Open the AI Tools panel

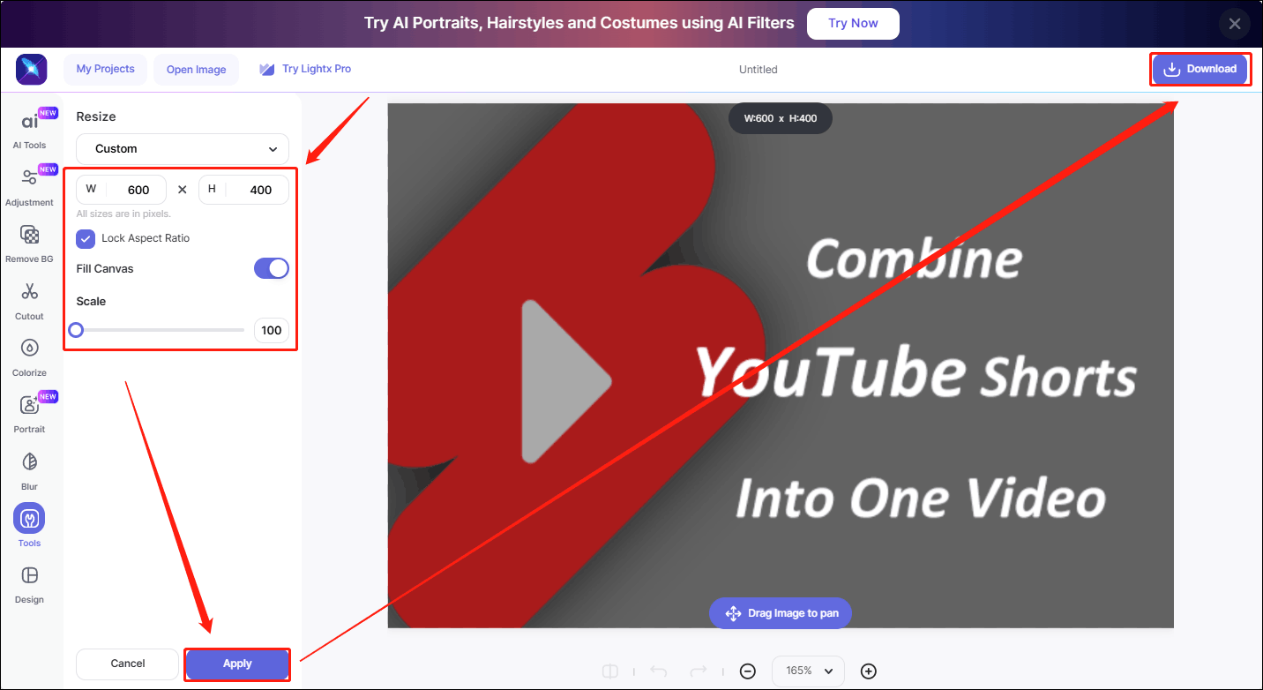pyautogui.click(x=29, y=130)
